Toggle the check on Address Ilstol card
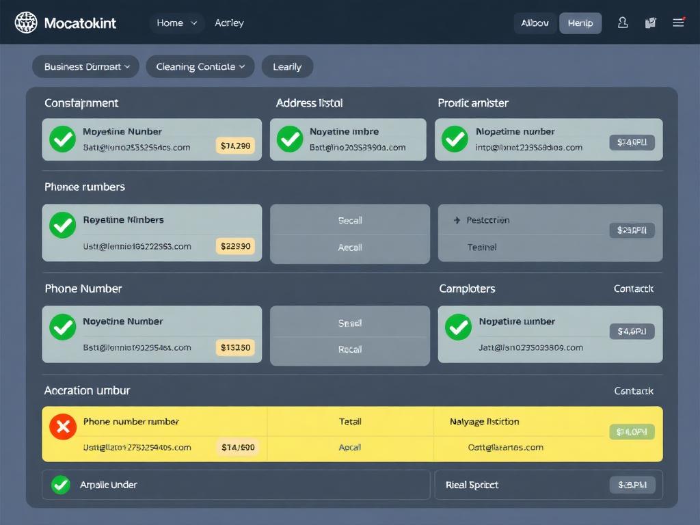Image resolution: width=700 pixels, height=525 pixels. [290, 139]
